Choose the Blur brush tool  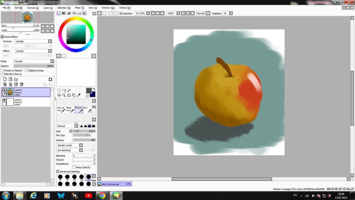pyautogui.click(x=87, y=109)
